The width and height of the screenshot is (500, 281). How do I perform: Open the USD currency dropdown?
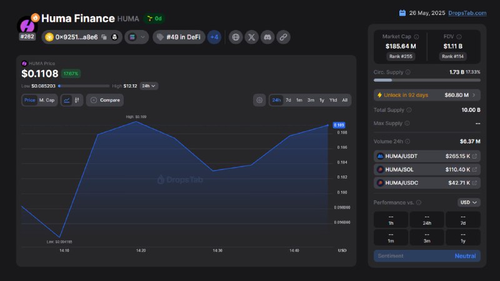[469, 202]
